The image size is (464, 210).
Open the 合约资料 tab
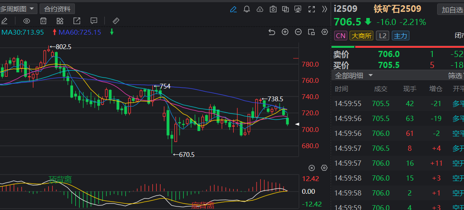click(x=57, y=9)
